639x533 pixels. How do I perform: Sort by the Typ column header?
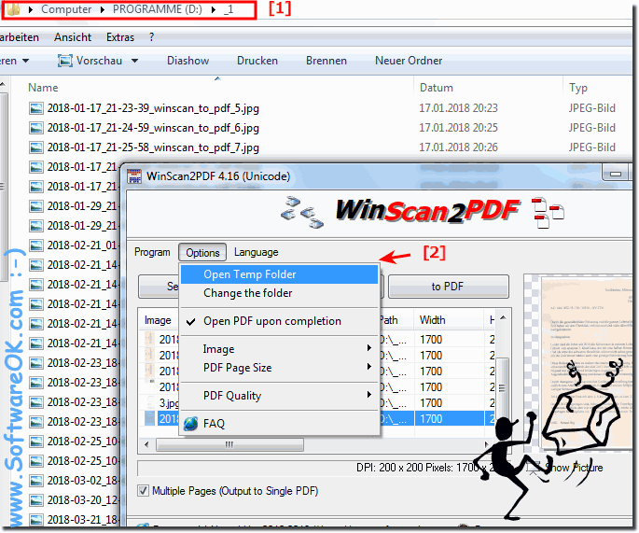tap(577, 88)
